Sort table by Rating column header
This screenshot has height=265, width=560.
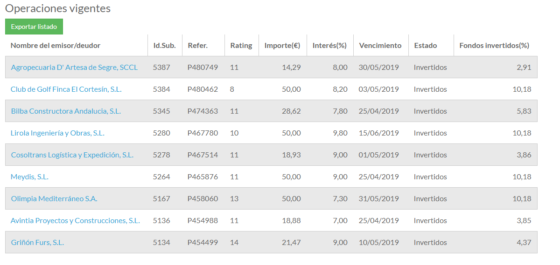pyautogui.click(x=241, y=45)
